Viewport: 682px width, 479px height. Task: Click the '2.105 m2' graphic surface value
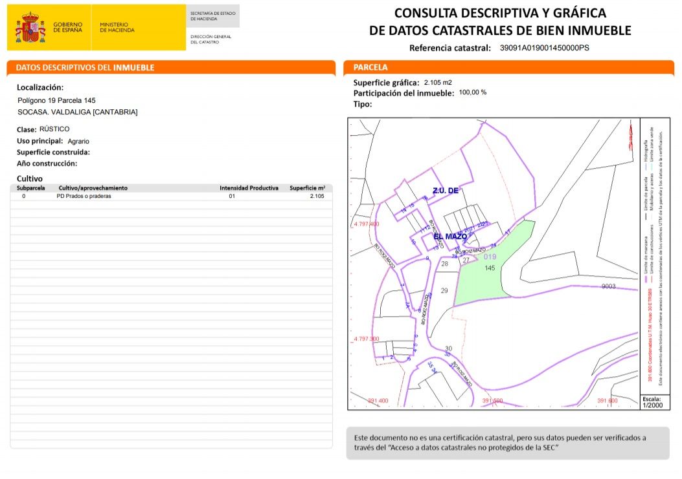438,82
